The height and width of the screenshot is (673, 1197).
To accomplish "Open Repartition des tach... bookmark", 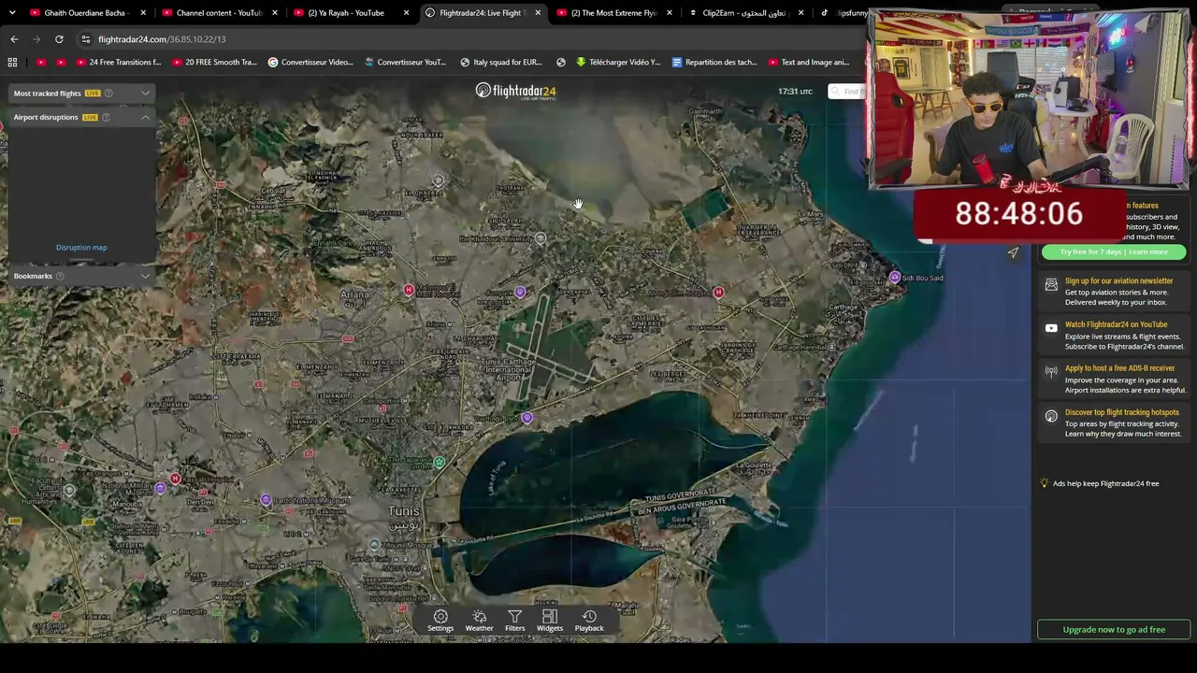I will tap(714, 63).
